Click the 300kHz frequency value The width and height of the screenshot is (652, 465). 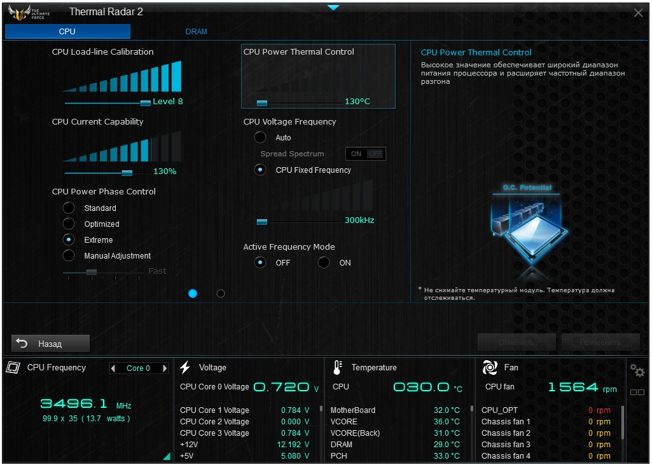click(x=359, y=220)
